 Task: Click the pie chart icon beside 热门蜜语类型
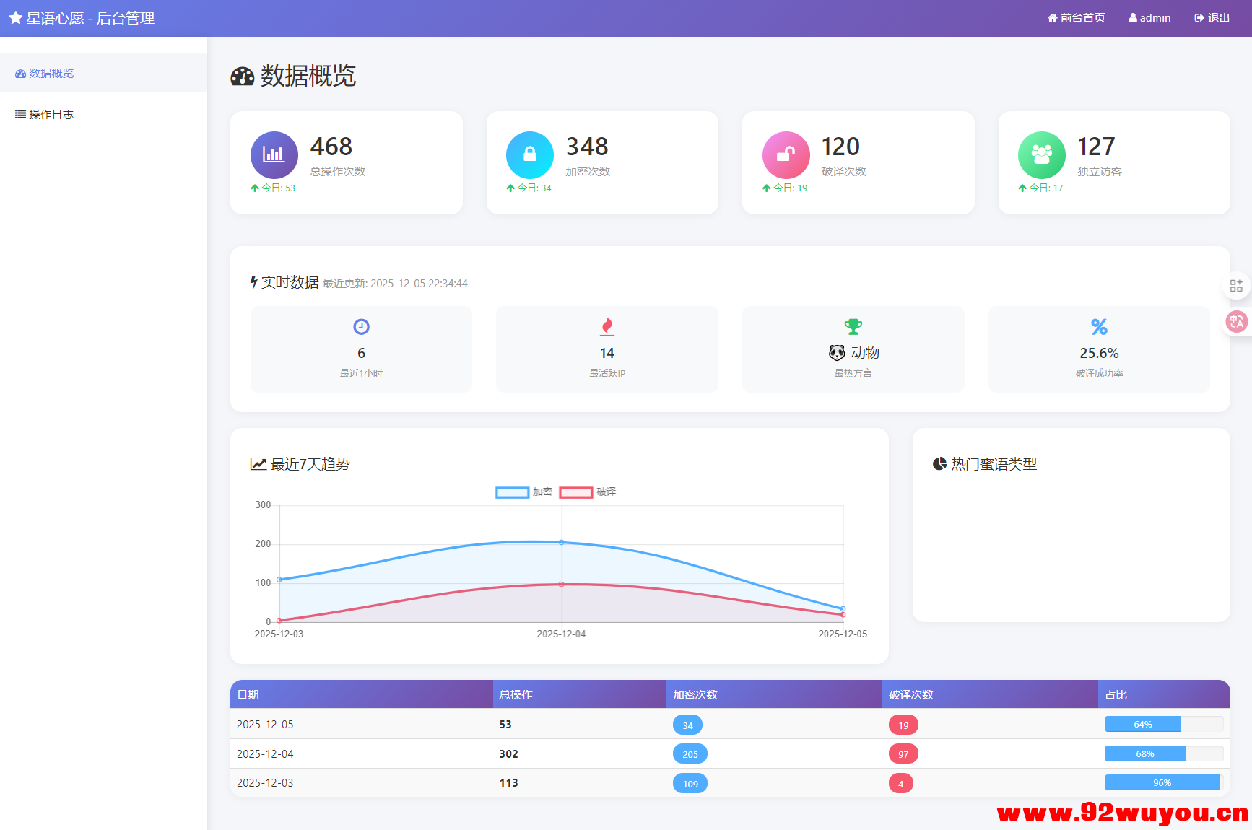(x=940, y=463)
